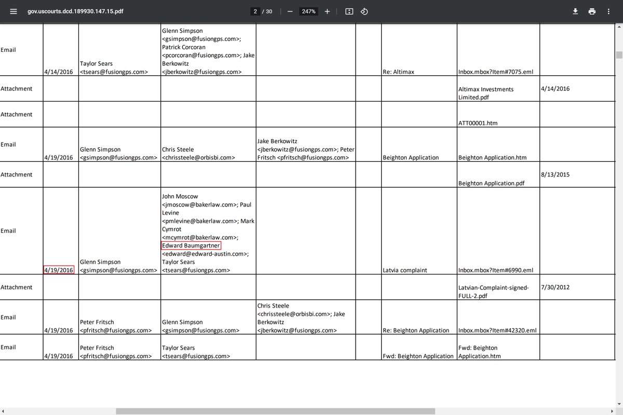Download the PDF file
This screenshot has height=415, width=623.
click(x=575, y=11)
